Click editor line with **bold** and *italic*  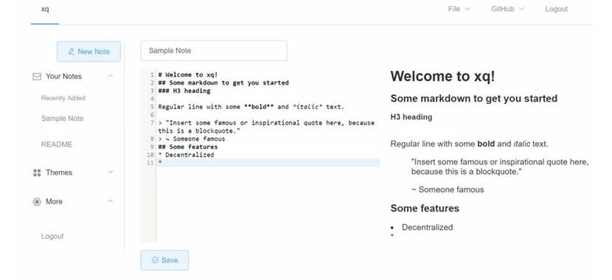(x=251, y=106)
